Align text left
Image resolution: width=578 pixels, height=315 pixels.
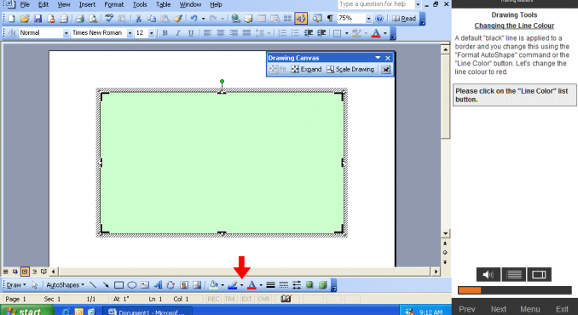pos(207,33)
